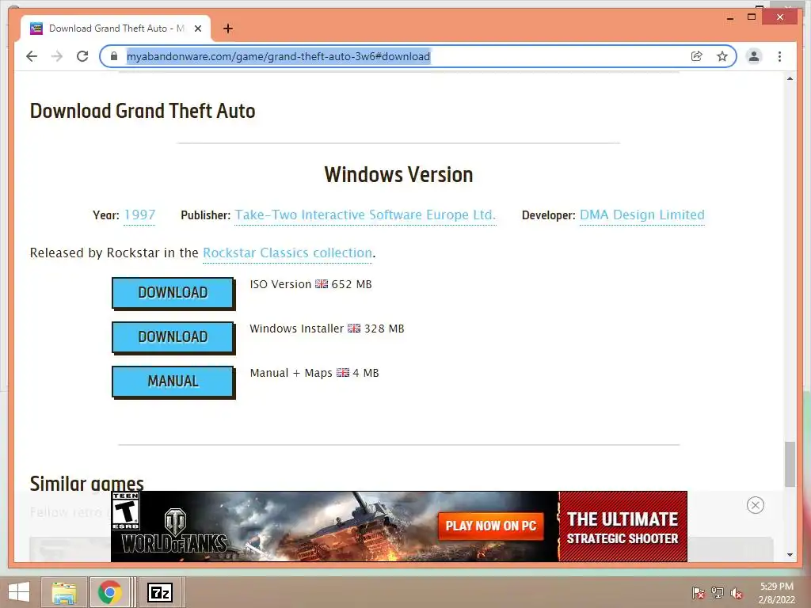Click the UK flag beside Windows Installer
The width and height of the screenshot is (811, 608).
[354, 329]
